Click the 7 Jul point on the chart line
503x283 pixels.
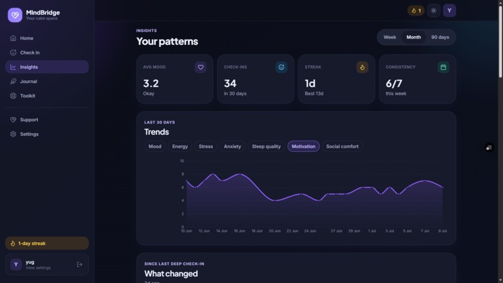(425, 181)
